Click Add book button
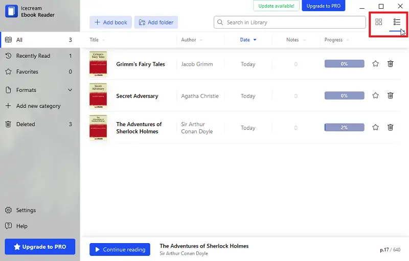 coord(110,22)
